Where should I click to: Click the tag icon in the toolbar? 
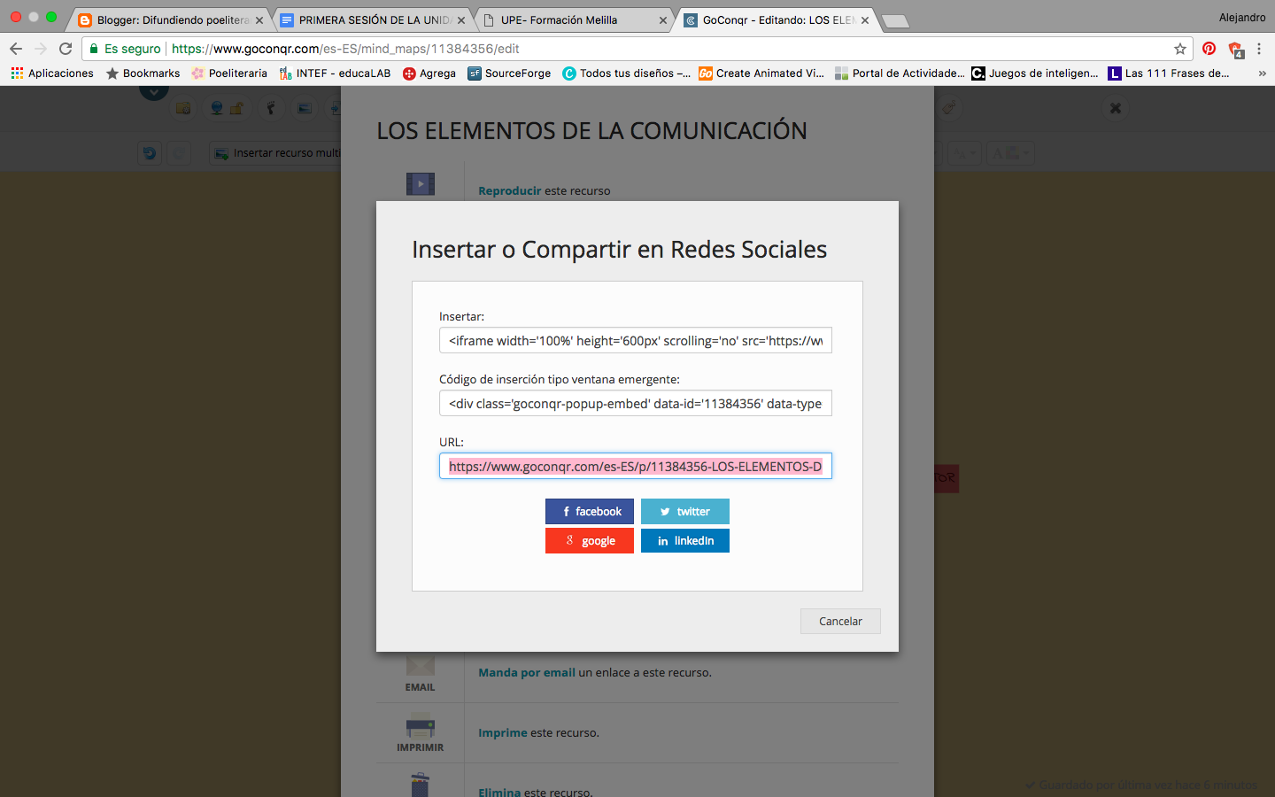point(948,108)
